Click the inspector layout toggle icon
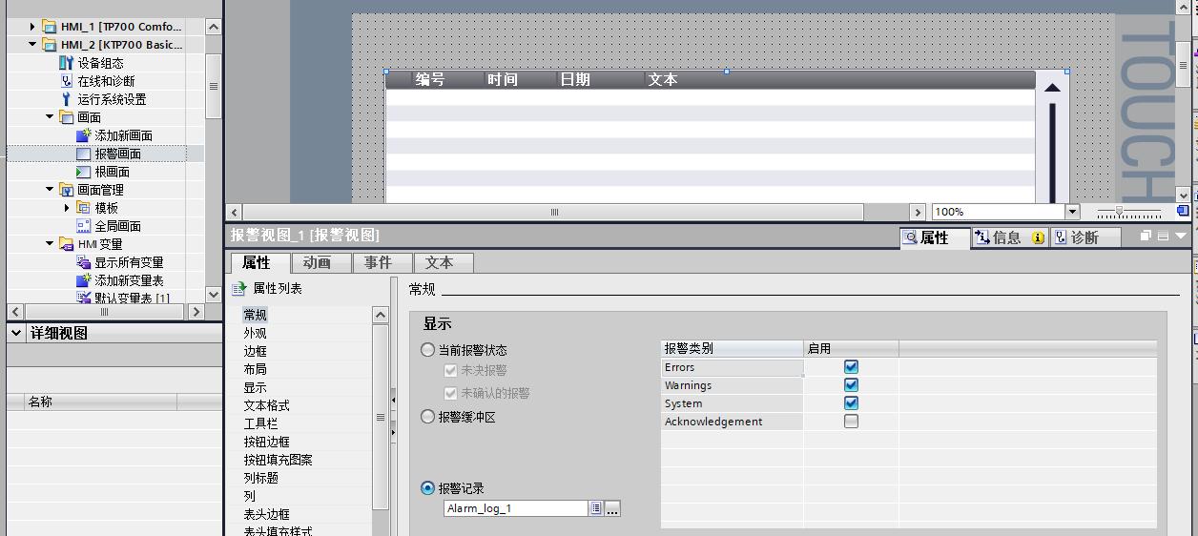 (1163, 236)
